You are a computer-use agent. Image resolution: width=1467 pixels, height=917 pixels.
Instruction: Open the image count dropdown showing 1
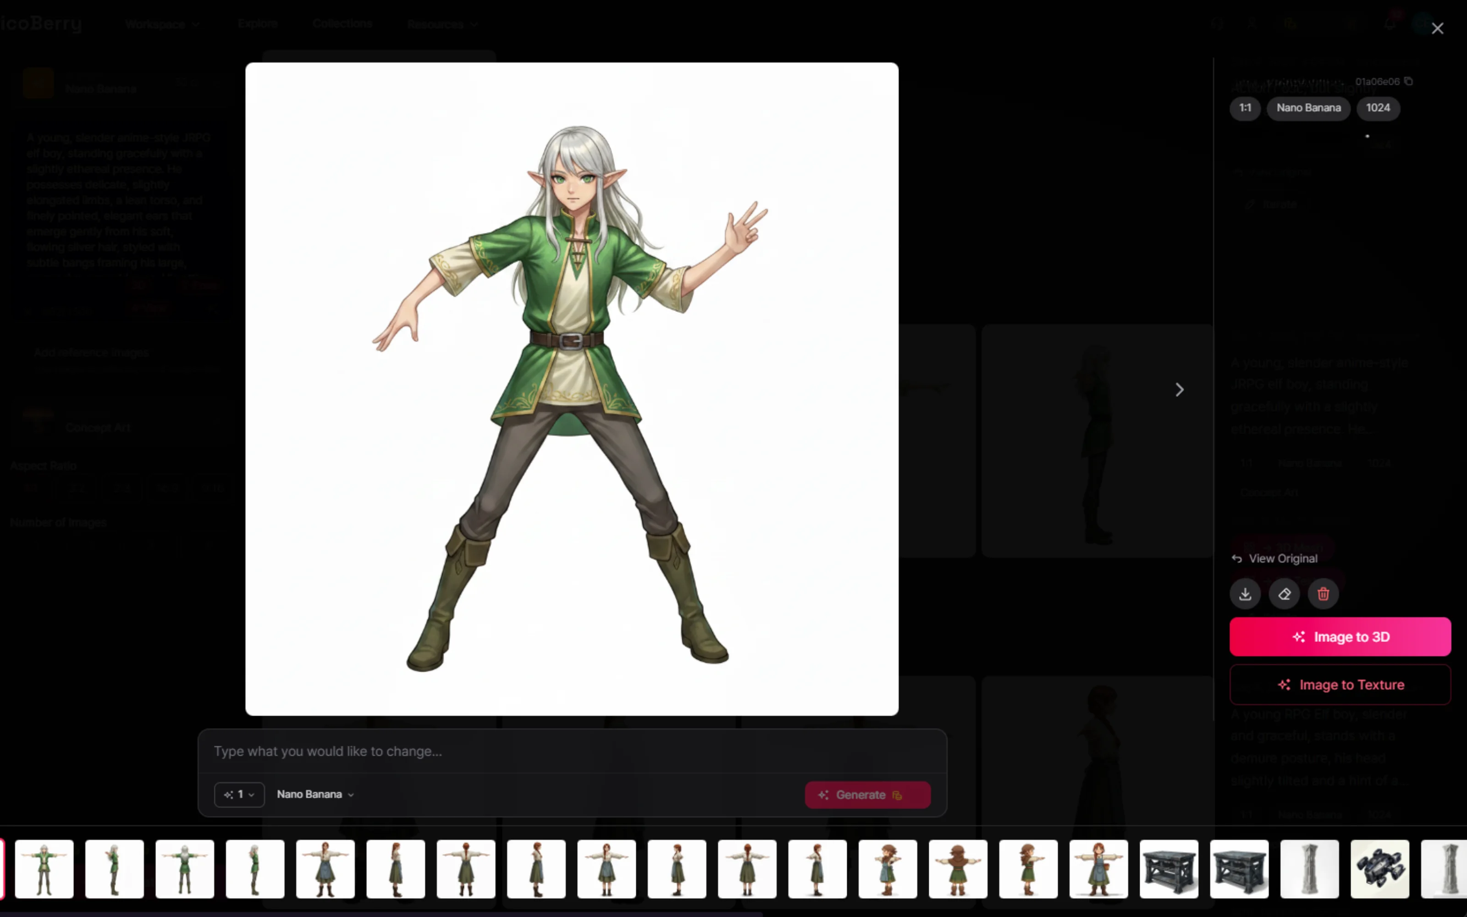(x=239, y=795)
